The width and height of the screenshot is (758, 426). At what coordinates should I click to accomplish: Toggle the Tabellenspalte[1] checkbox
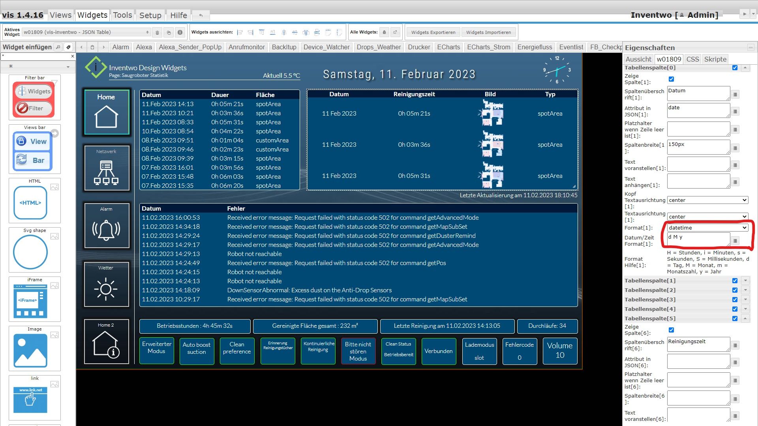pos(735,281)
